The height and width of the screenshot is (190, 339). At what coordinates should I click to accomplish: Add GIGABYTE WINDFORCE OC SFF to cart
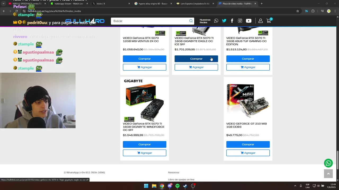[145, 153]
